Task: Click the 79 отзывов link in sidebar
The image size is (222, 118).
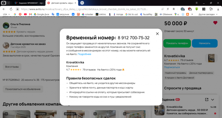Action: pyautogui.click(x=187, y=60)
